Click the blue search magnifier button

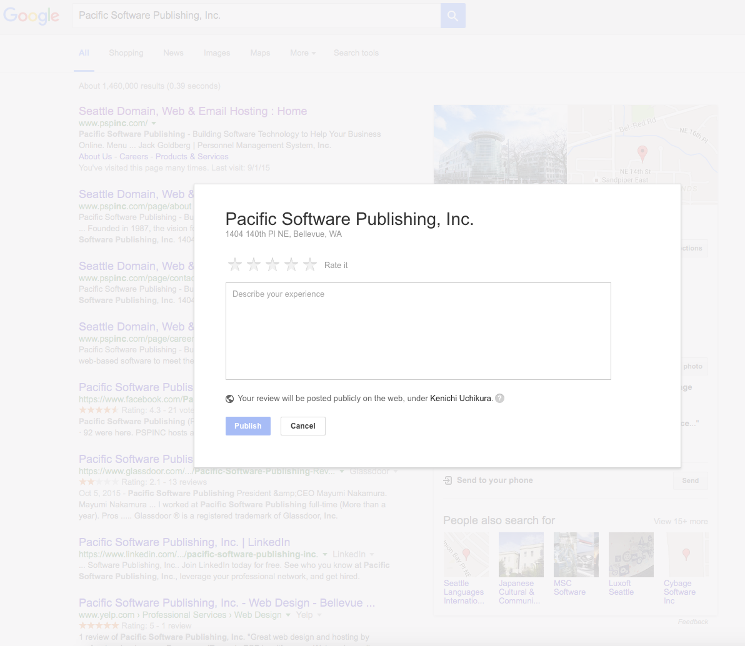pos(452,16)
